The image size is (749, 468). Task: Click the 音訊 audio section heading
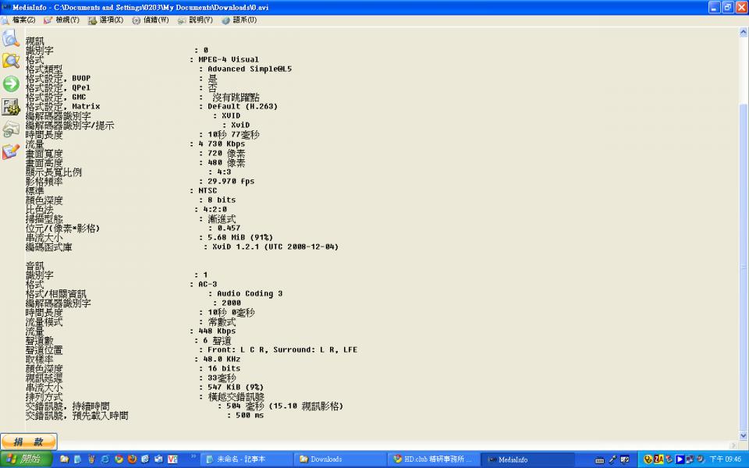34,266
